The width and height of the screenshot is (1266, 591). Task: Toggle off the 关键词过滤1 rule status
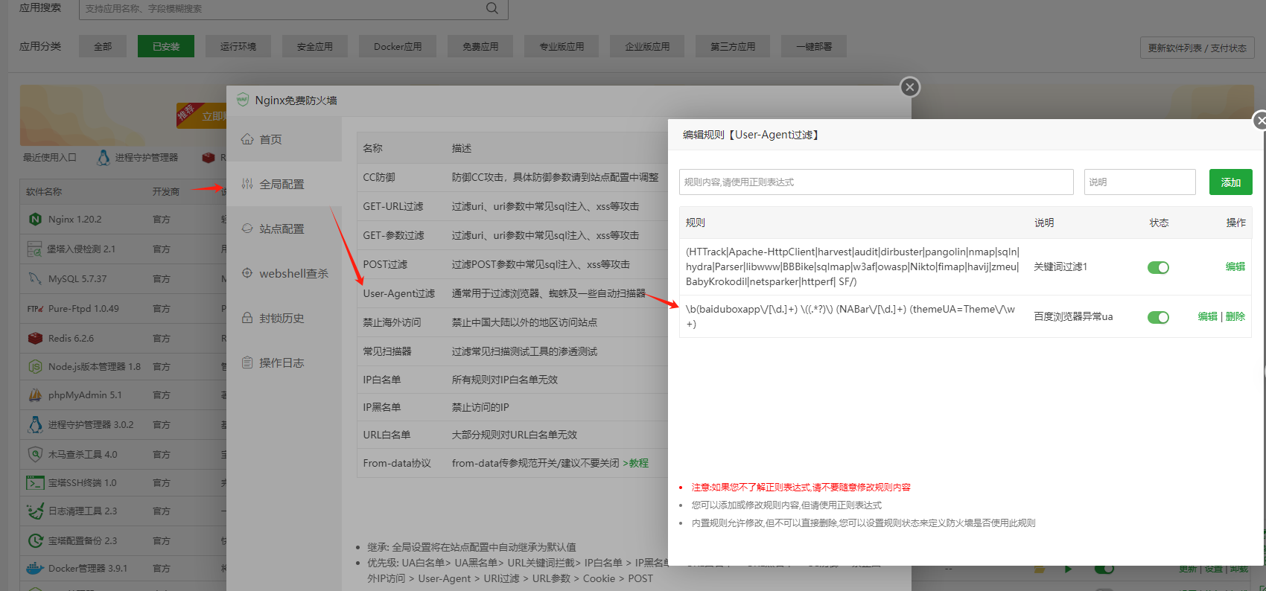(1158, 267)
